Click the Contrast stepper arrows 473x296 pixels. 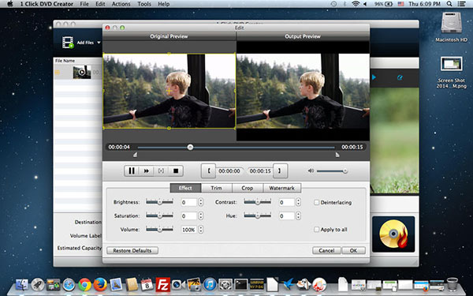tap(298, 202)
